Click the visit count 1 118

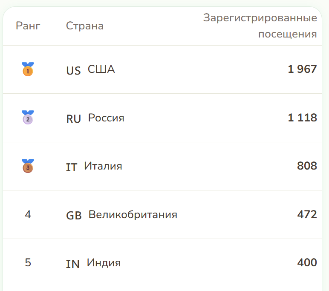pyautogui.click(x=302, y=118)
